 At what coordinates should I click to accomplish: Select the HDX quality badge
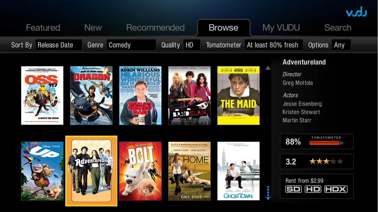tap(336, 189)
